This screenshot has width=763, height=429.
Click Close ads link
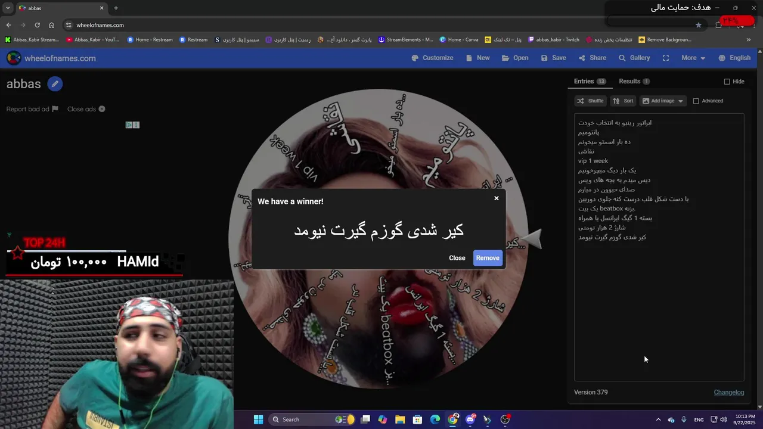click(86, 109)
